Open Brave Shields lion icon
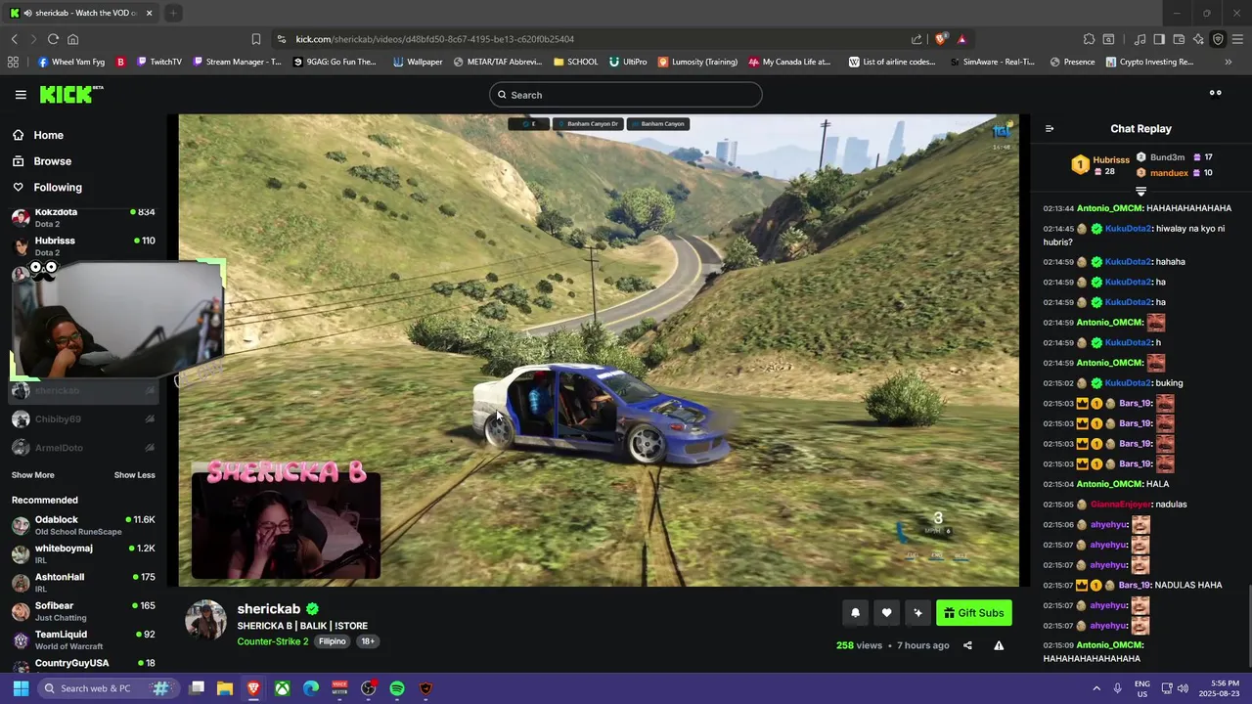 click(x=941, y=39)
